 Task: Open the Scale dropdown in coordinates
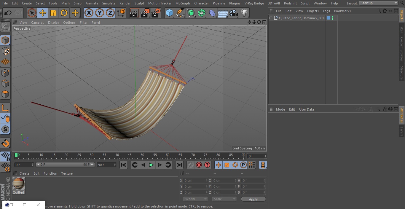pyautogui.click(x=224, y=199)
